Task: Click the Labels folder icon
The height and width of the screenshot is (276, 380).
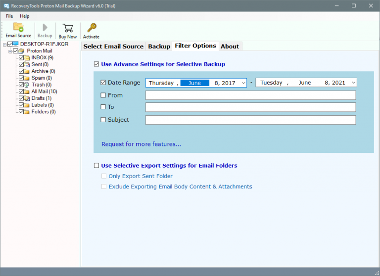Action: [27, 105]
